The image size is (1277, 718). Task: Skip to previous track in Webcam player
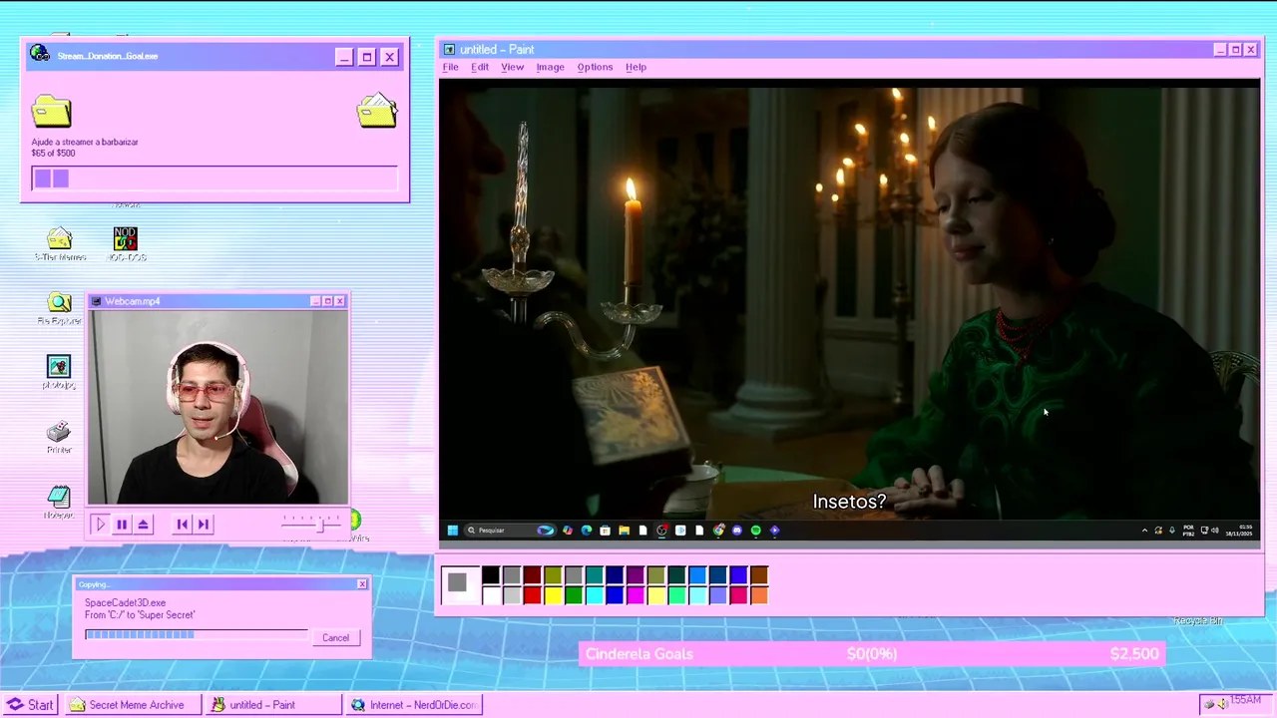(x=182, y=524)
